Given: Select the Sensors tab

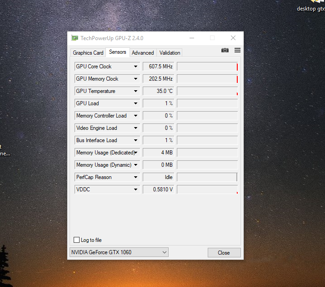Looking at the screenshot, I should point(118,52).
